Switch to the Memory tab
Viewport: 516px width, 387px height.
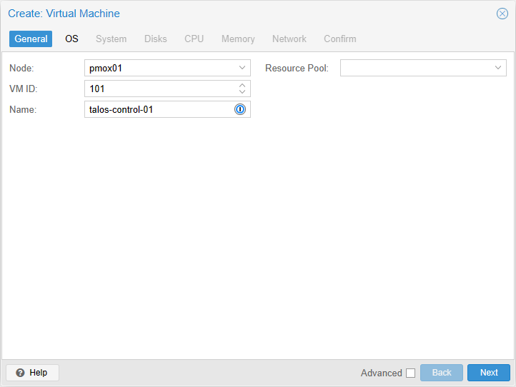(x=238, y=39)
